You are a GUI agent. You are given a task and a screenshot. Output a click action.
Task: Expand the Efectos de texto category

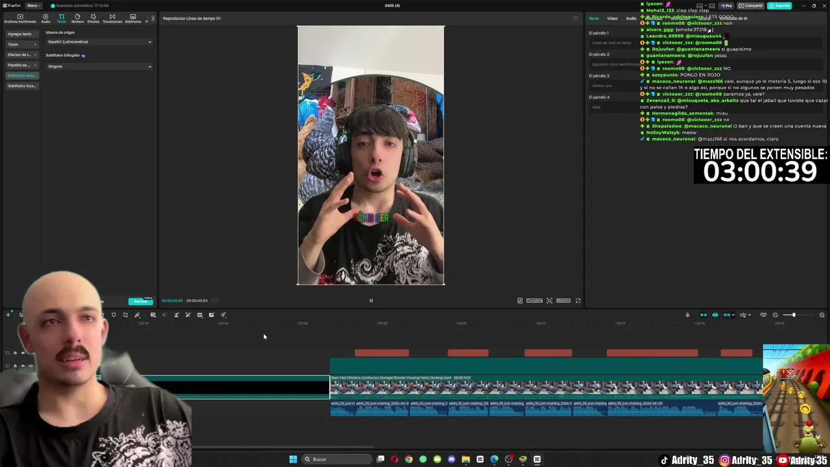click(21, 54)
